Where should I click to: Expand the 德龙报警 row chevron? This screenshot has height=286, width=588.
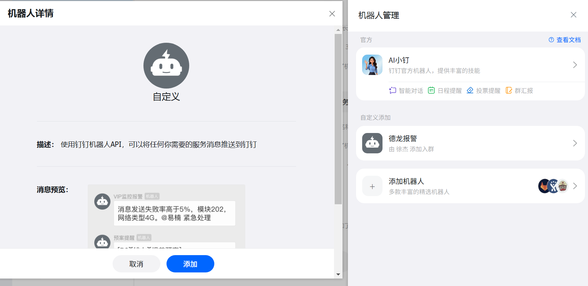(575, 143)
